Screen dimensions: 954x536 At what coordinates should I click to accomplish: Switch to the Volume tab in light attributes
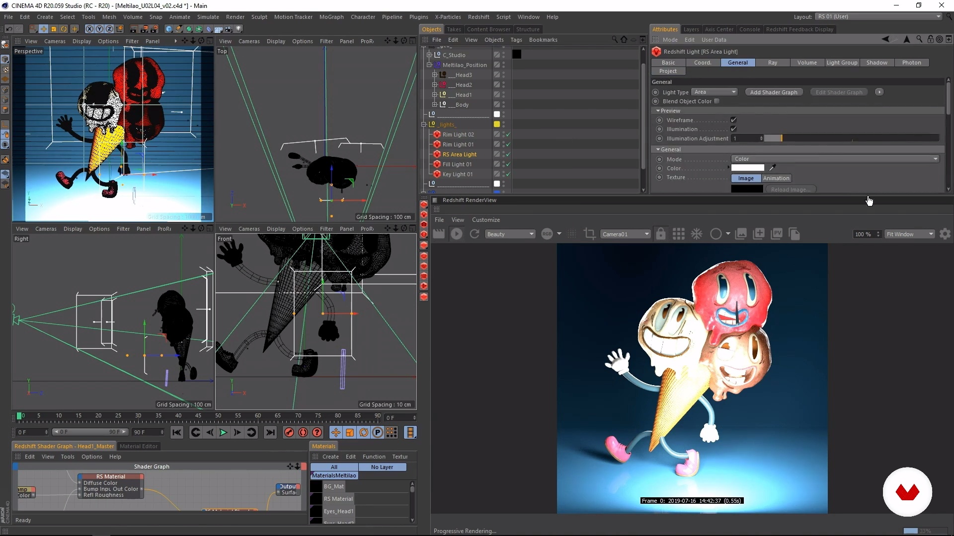point(807,63)
